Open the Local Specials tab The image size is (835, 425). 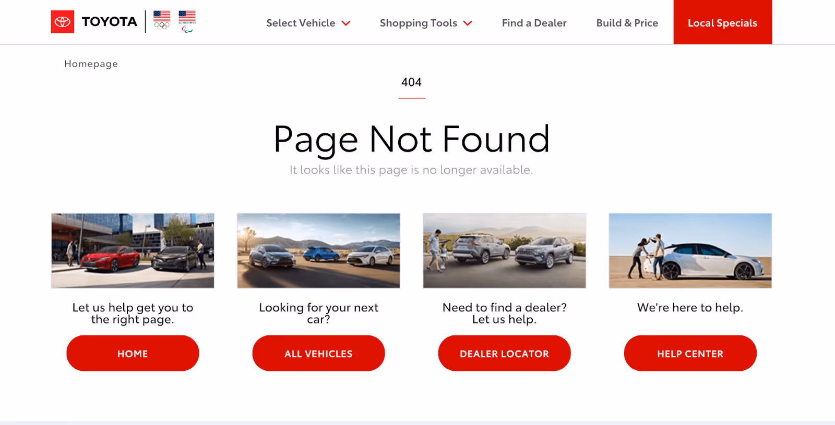coord(722,22)
